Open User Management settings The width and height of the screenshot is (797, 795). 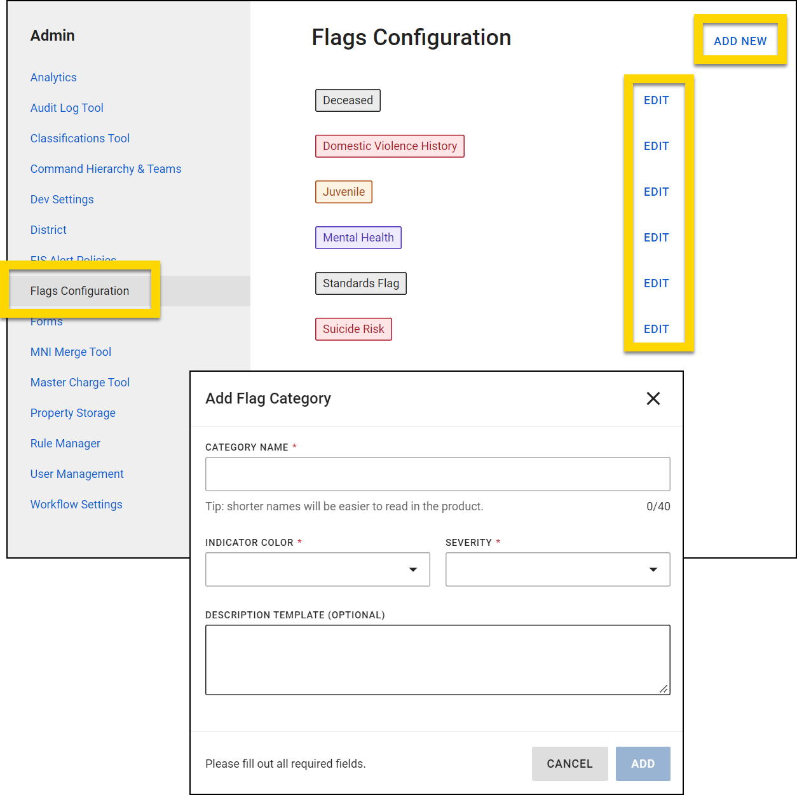(77, 473)
